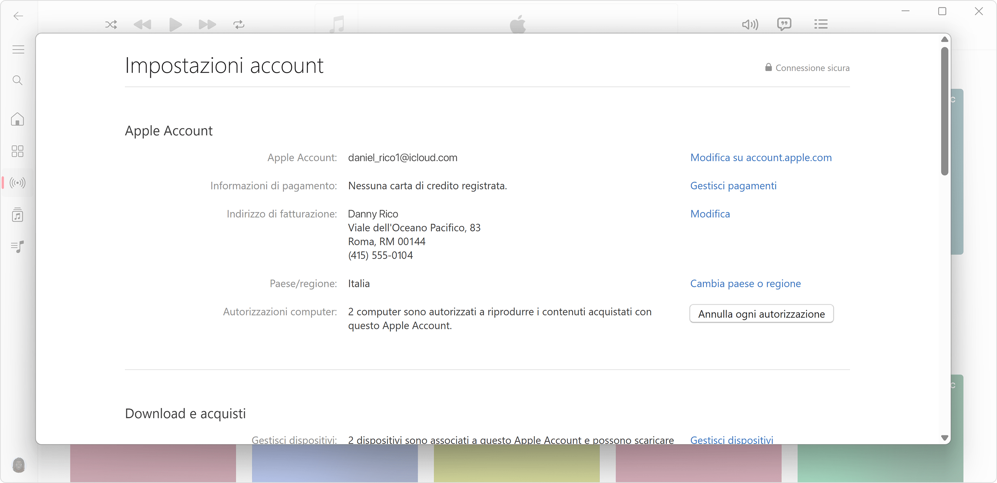Click the scrollbar down arrow
The image size is (997, 483).
[x=945, y=438]
